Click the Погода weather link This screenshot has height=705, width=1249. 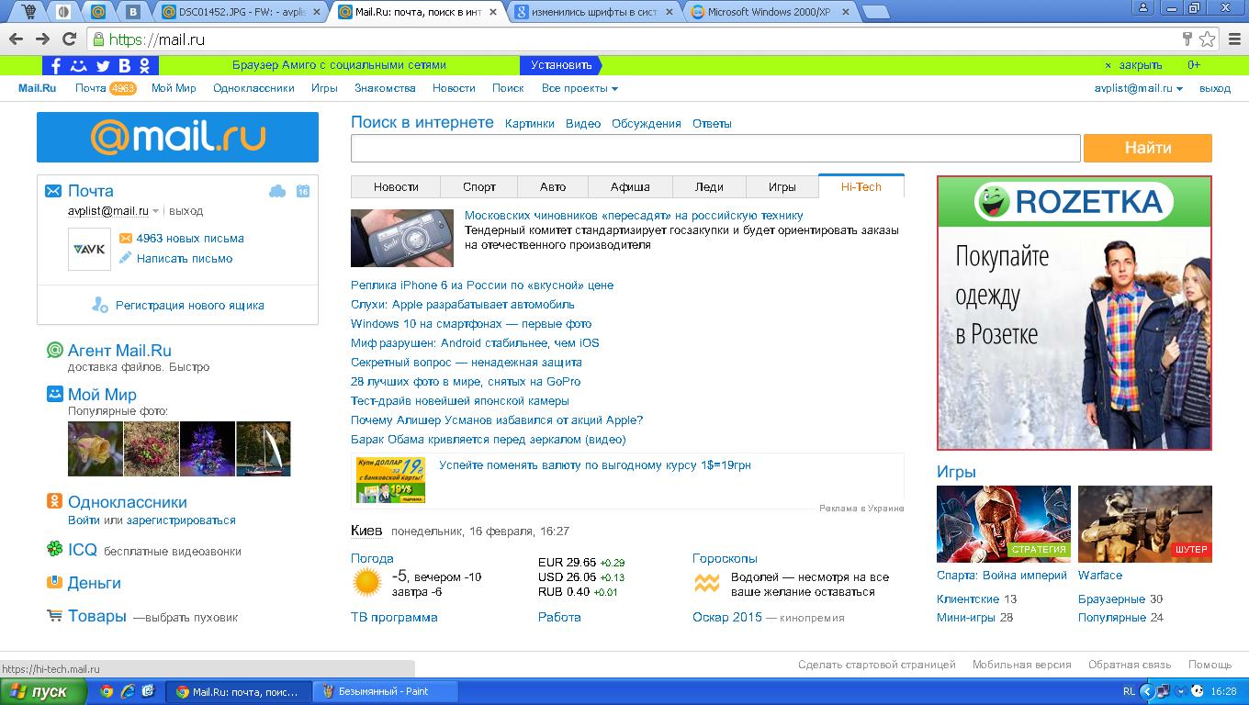point(372,558)
